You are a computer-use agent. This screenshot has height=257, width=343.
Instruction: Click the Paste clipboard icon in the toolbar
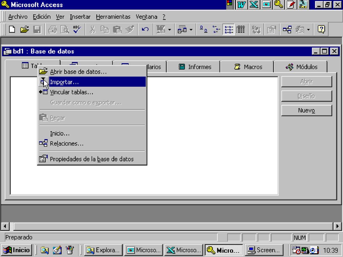[117, 29]
